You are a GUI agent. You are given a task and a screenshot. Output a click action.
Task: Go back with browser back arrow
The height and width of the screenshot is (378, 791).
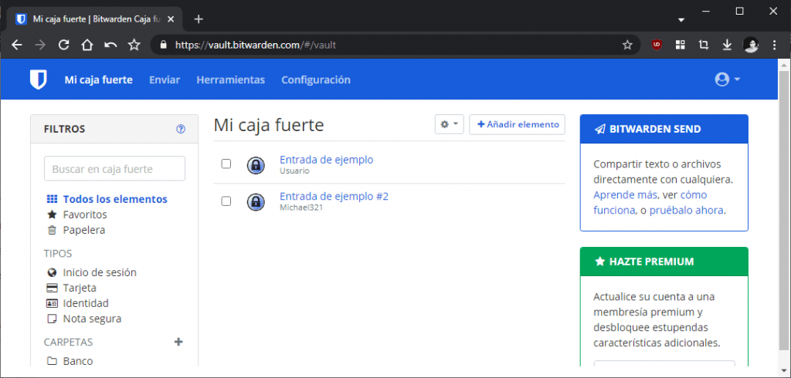click(x=17, y=45)
